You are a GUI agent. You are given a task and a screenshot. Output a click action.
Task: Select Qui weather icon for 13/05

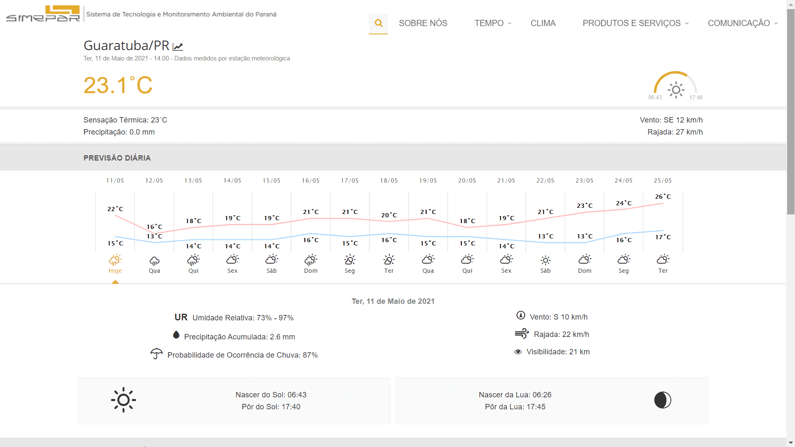(193, 260)
